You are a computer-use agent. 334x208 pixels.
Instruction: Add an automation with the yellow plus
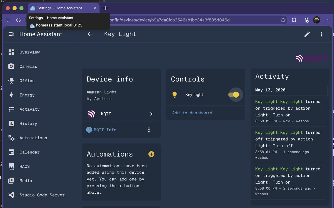tap(151, 154)
